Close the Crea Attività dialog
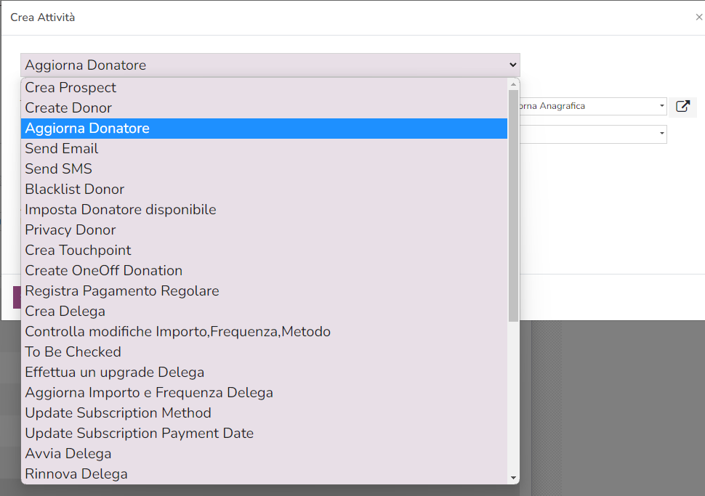The width and height of the screenshot is (705, 496). click(x=698, y=17)
